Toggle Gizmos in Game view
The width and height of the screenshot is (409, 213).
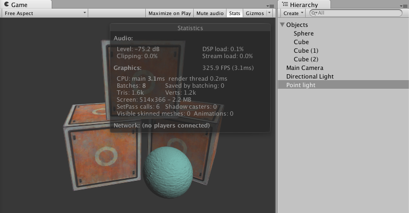click(x=255, y=13)
